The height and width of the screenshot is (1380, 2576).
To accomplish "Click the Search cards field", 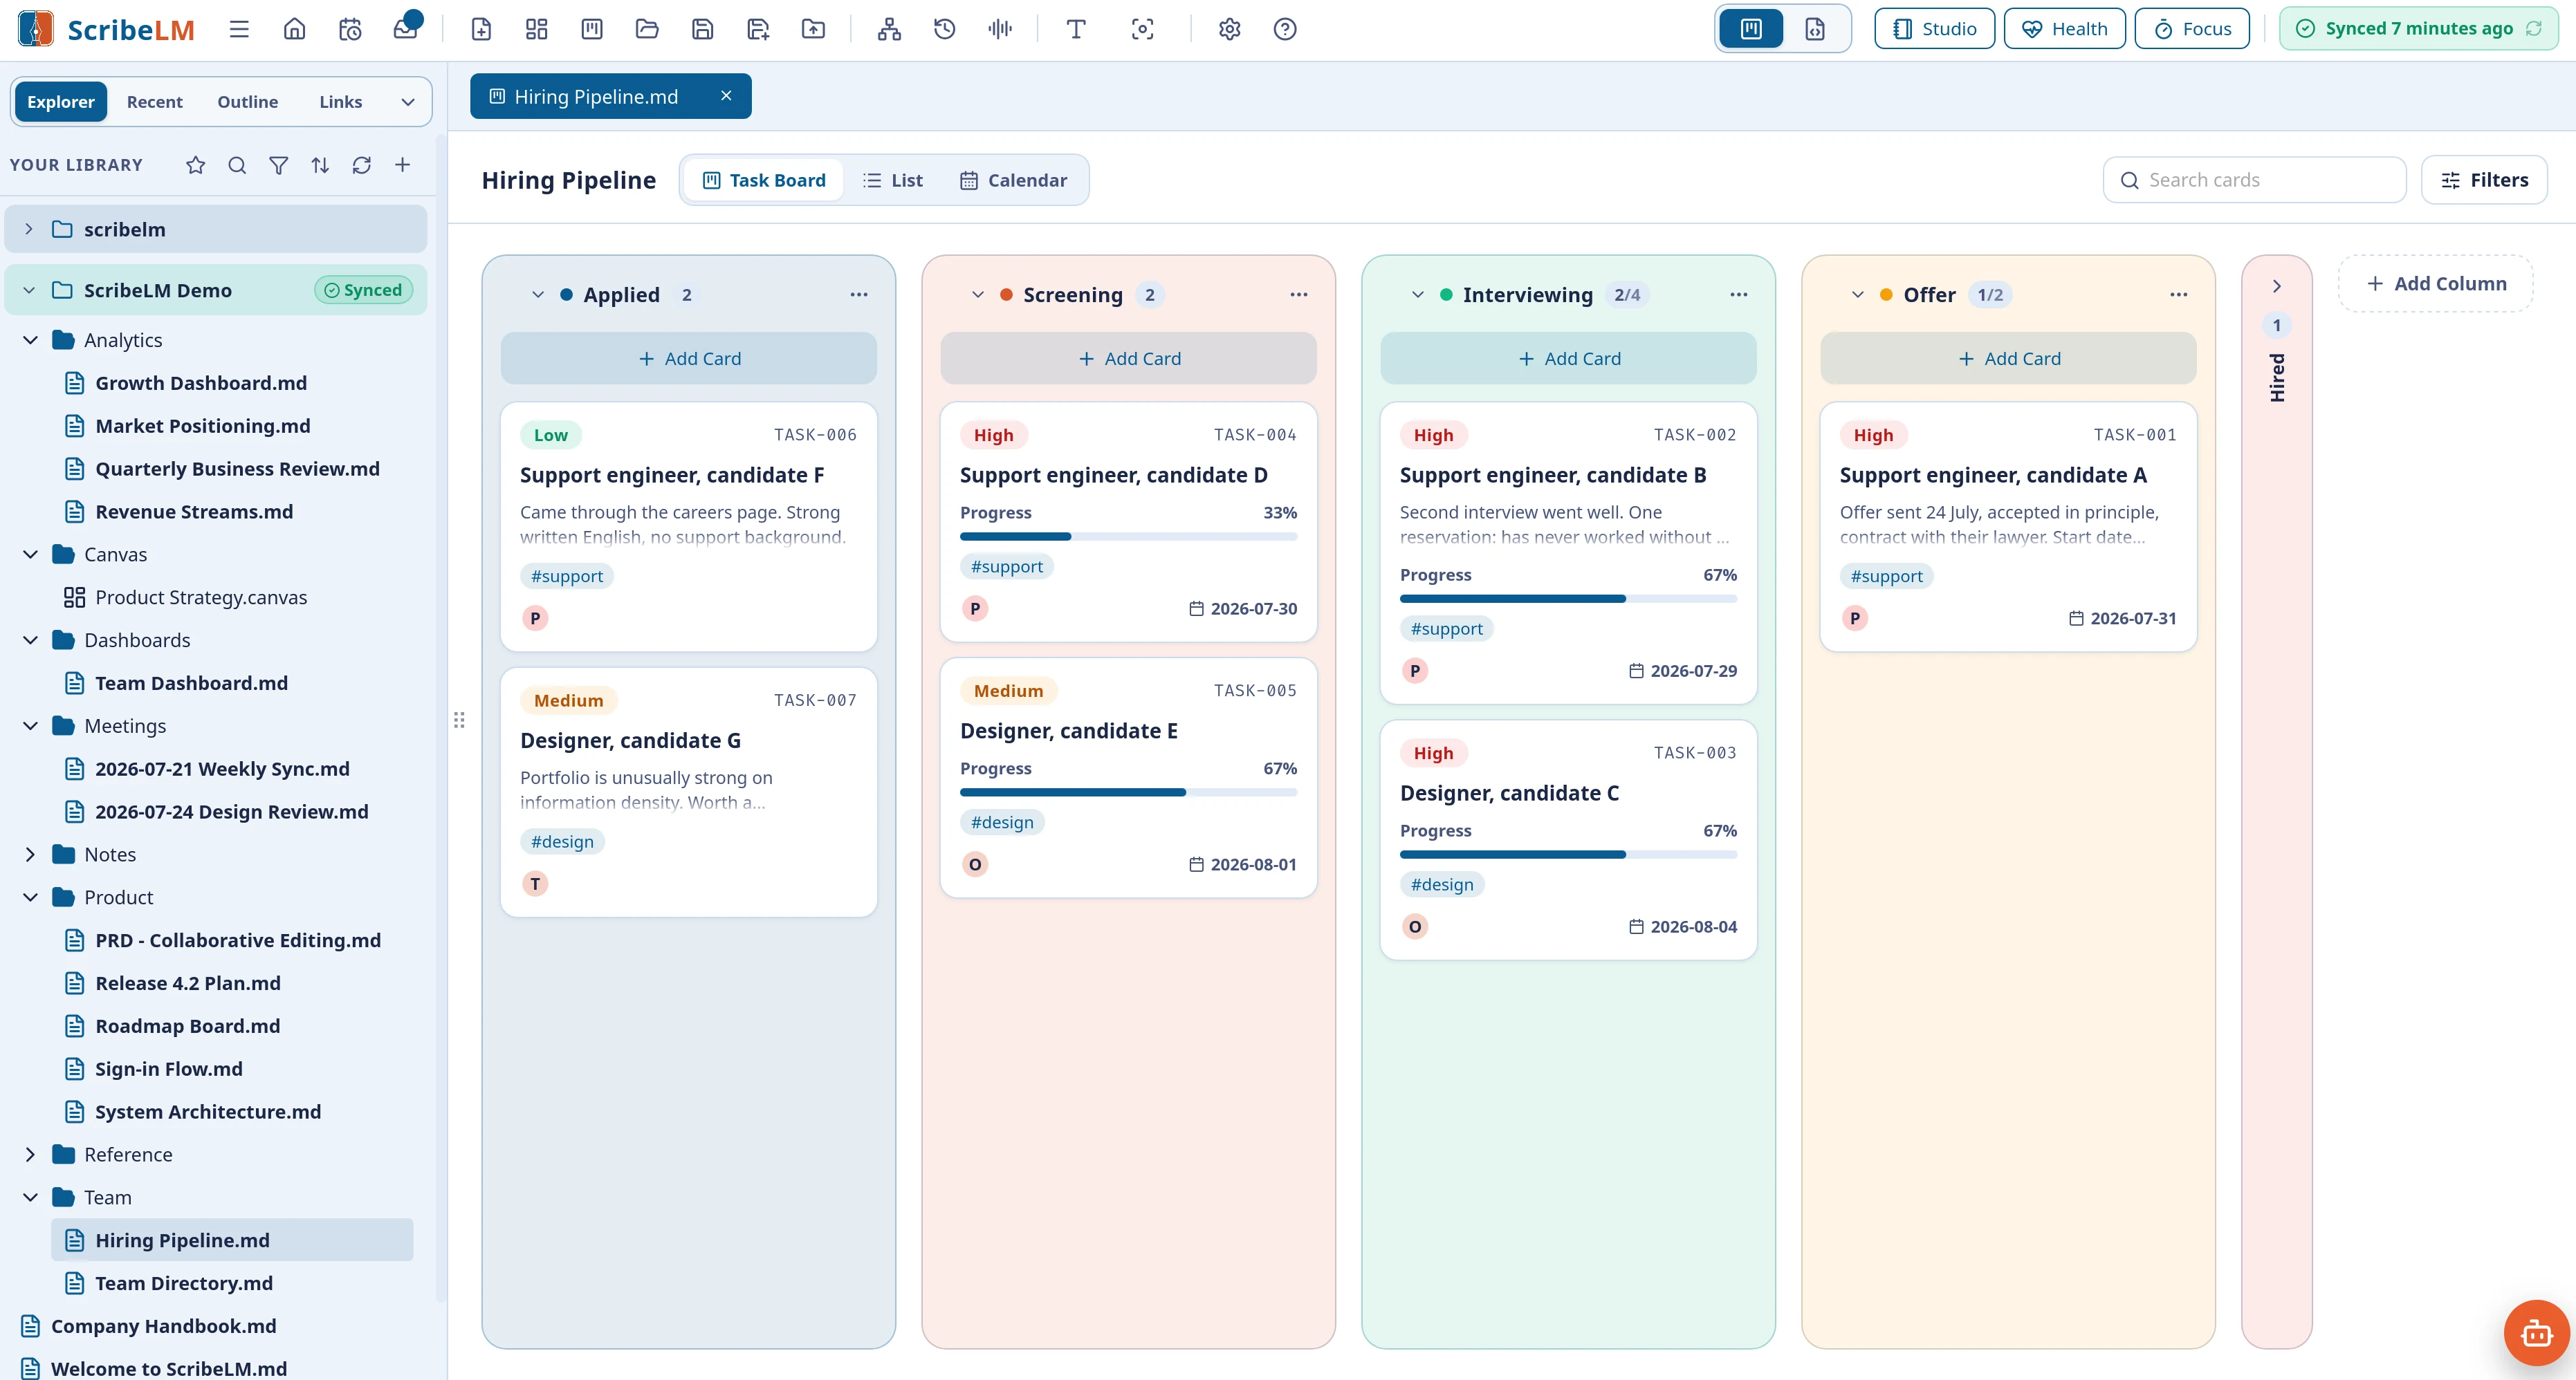I will point(2255,181).
